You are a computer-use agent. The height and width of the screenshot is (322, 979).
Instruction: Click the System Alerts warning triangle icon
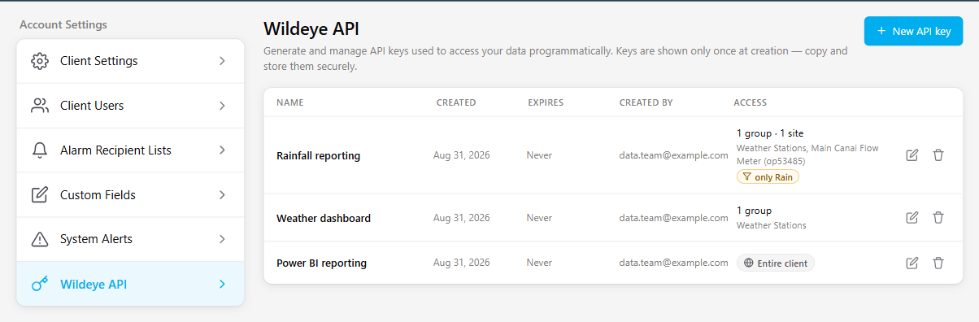point(40,239)
